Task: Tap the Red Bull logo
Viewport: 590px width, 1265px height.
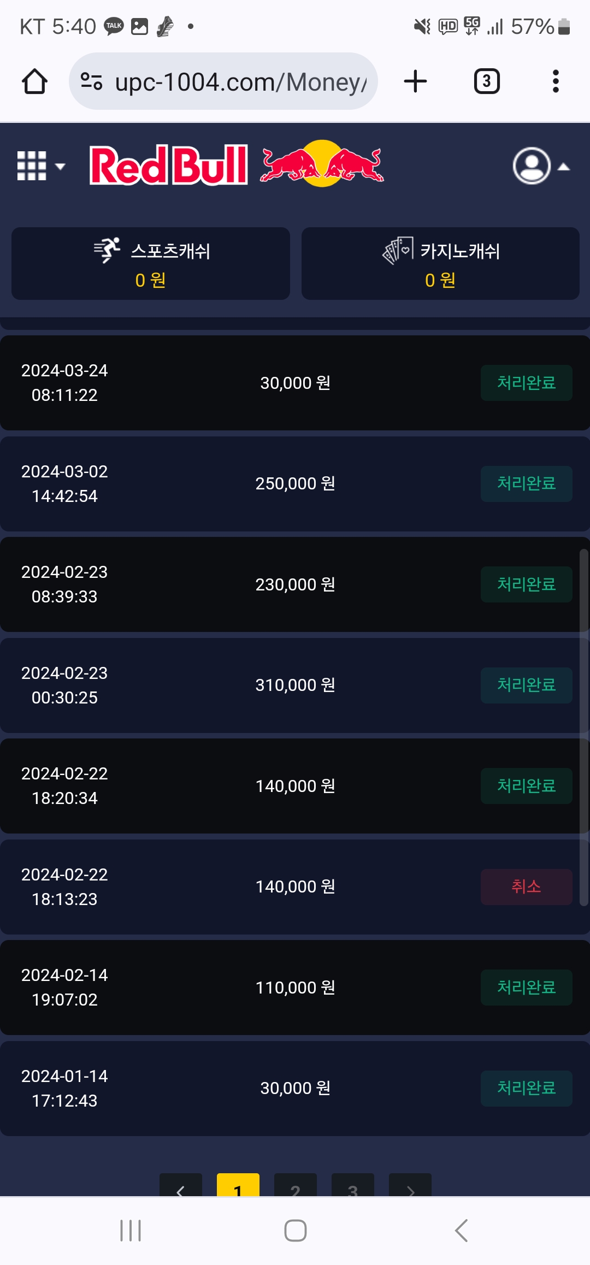Action: 237,164
